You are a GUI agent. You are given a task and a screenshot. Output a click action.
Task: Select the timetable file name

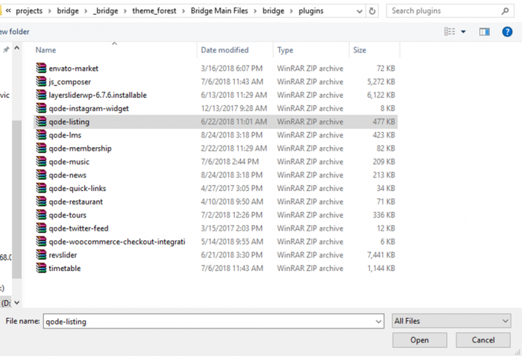(65, 269)
